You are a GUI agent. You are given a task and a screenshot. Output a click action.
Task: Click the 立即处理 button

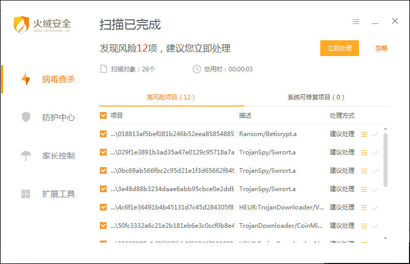coord(340,48)
